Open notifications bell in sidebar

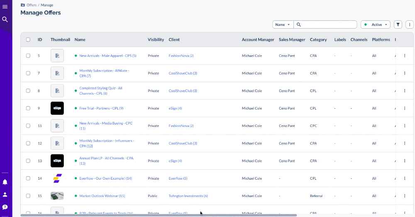[5, 182]
